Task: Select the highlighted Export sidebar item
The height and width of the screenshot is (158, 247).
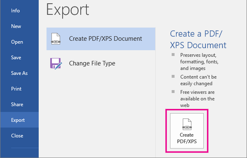Action: point(19,120)
